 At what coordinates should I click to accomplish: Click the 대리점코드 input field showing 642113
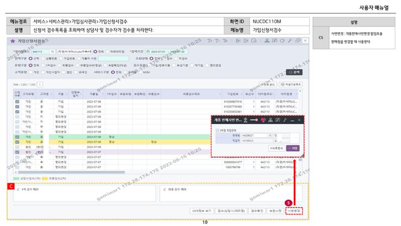pyautogui.click(x=41, y=52)
